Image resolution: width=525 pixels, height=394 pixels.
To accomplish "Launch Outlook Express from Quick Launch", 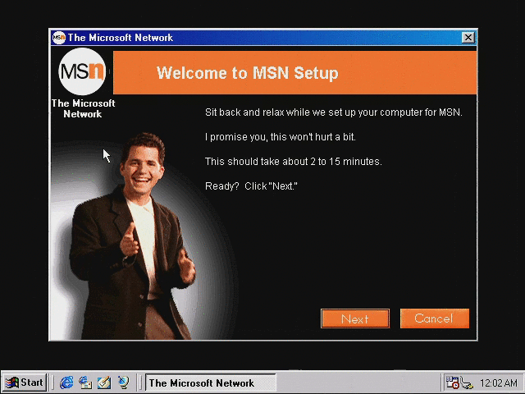I will coord(85,383).
